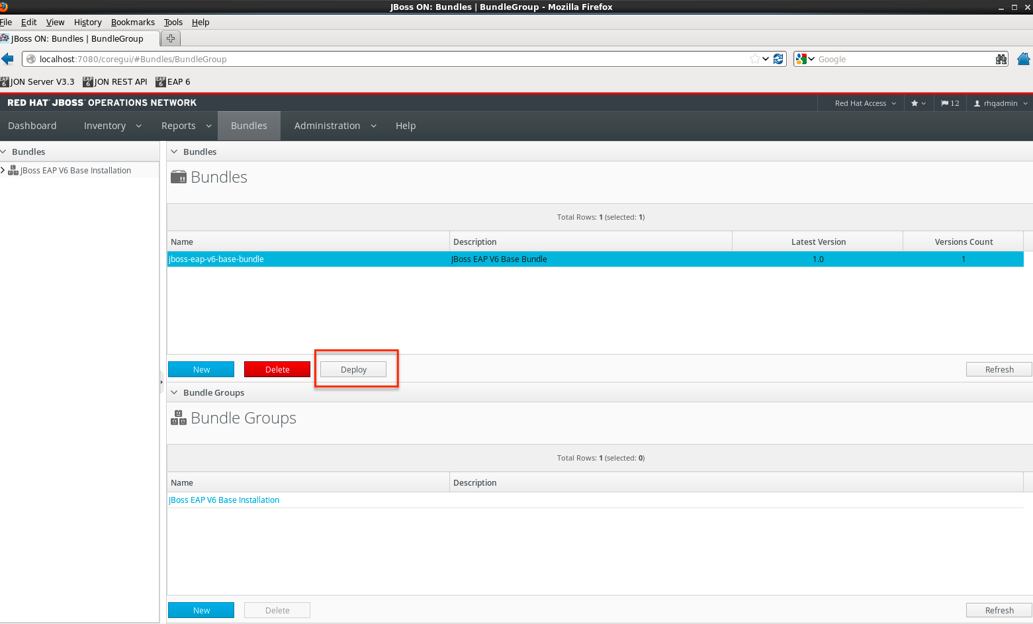Open JON Server V3.3 bookmark
Image resolution: width=1033 pixels, height=624 pixels.
[x=38, y=81]
